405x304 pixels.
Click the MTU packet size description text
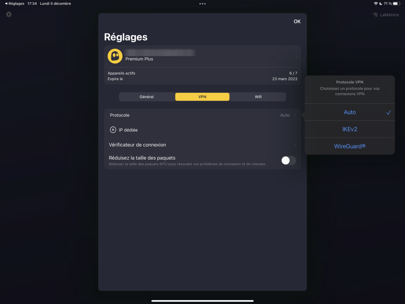coord(187,164)
